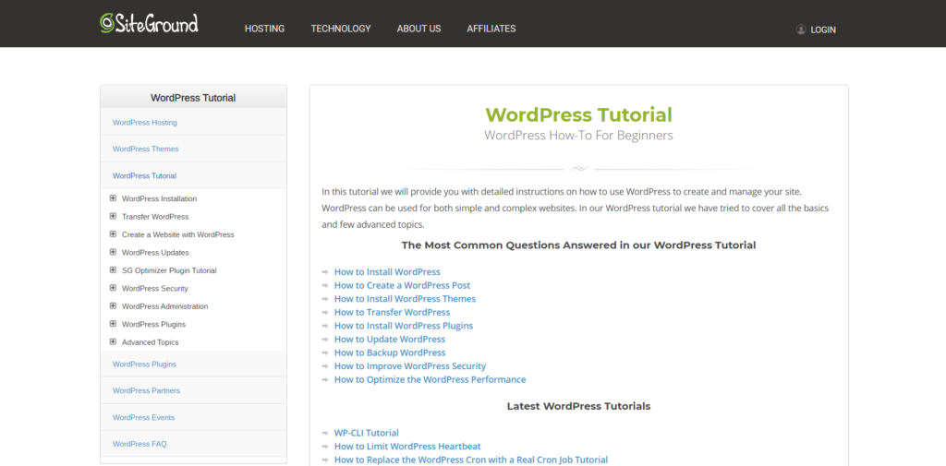This screenshot has width=946, height=466.
Task: Expand the Transfer WordPress section
Action: tap(113, 216)
